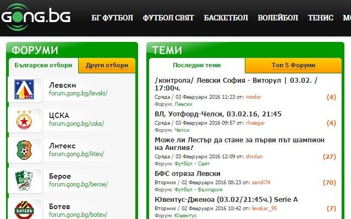This screenshot has width=351, height=219.
Task: Open topic Ювентус-Дженоа Serie A
Action: coord(226,200)
